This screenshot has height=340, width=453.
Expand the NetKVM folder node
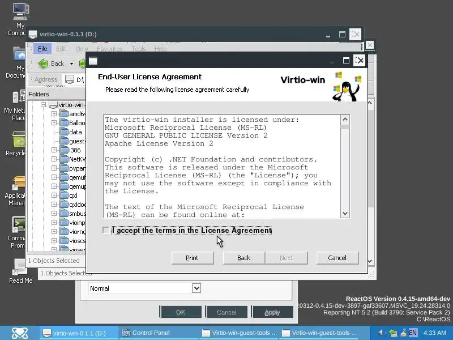tap(54, 159)
